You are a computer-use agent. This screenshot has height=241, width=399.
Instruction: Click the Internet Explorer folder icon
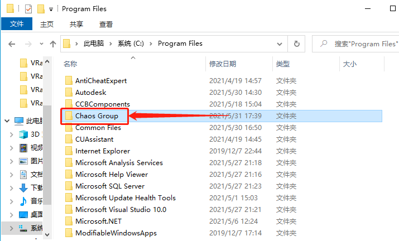(69, 151)
